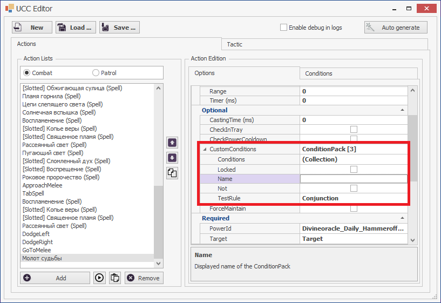Click the CastingTime (ms) value field
Viewport: 441px width, 303px height.
coord(354,120)
